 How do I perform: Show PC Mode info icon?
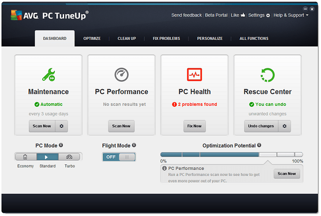point(61,145)
